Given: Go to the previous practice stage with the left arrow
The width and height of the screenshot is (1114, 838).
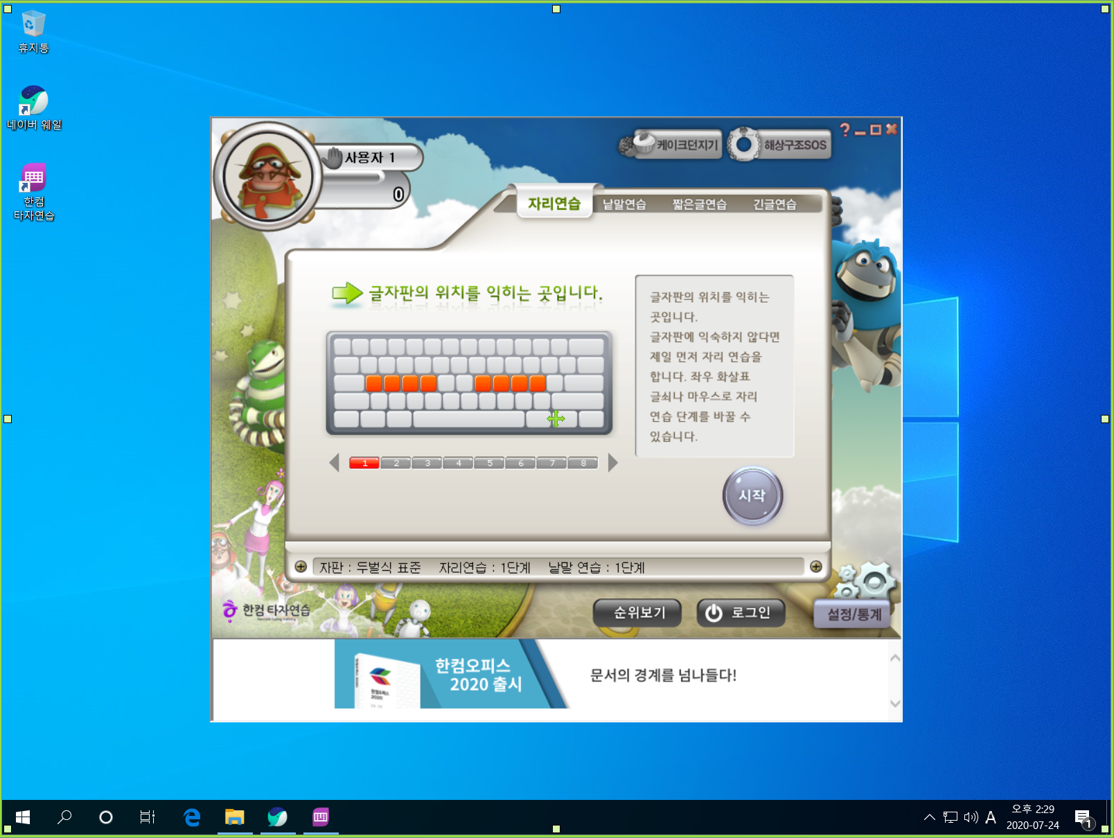Looking at the screenshot, I should 335,463.
